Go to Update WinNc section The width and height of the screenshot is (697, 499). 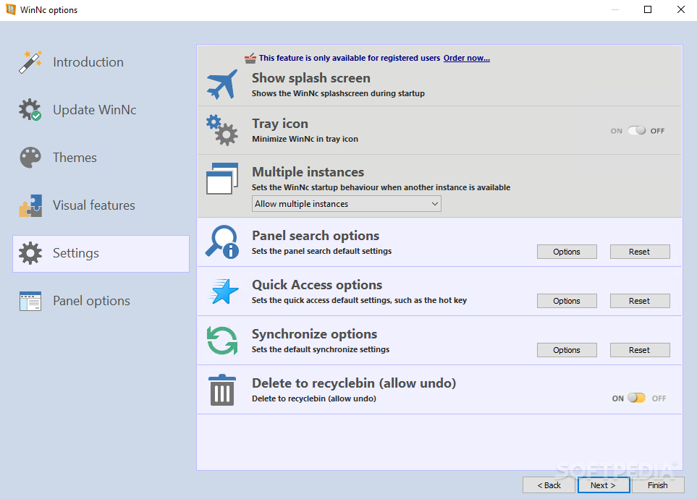click(x=101, y=110)
